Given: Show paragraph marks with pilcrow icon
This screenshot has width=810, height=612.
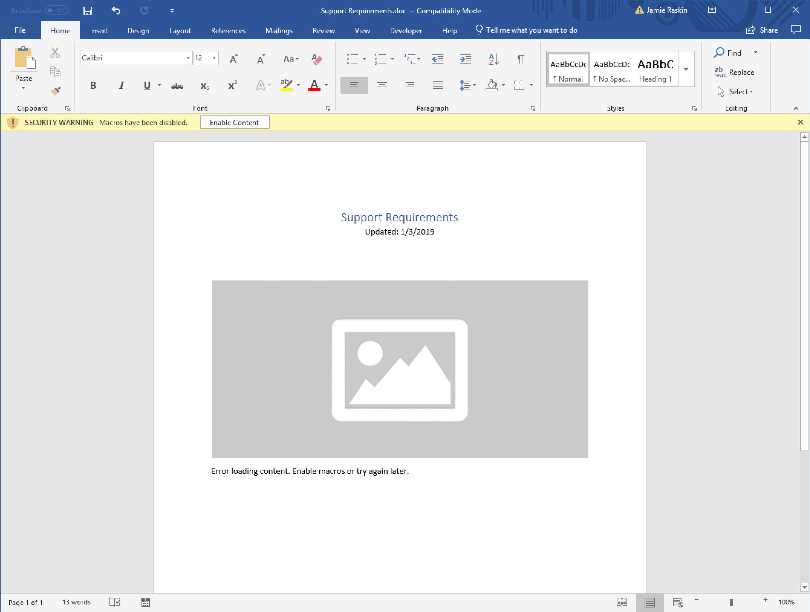Looking at the screenshot, I should [x=520, y=59].
